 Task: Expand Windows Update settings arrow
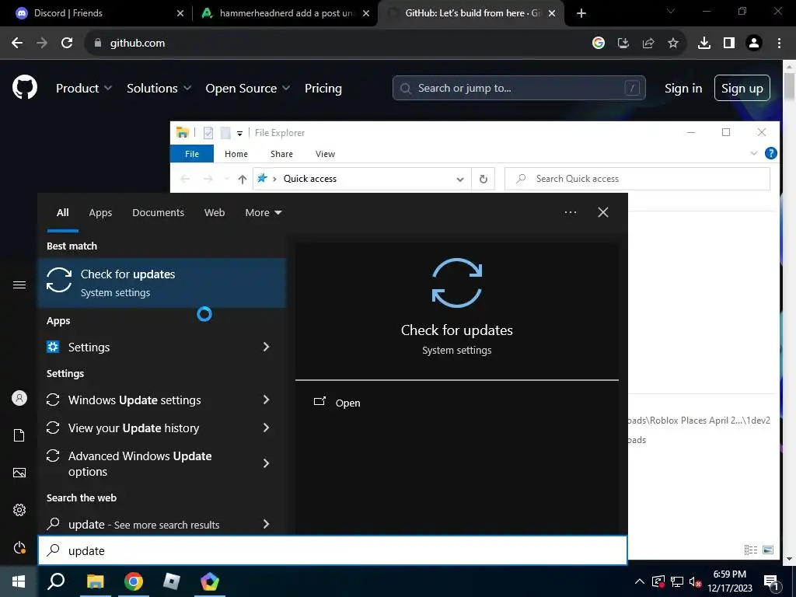(266, 400)
